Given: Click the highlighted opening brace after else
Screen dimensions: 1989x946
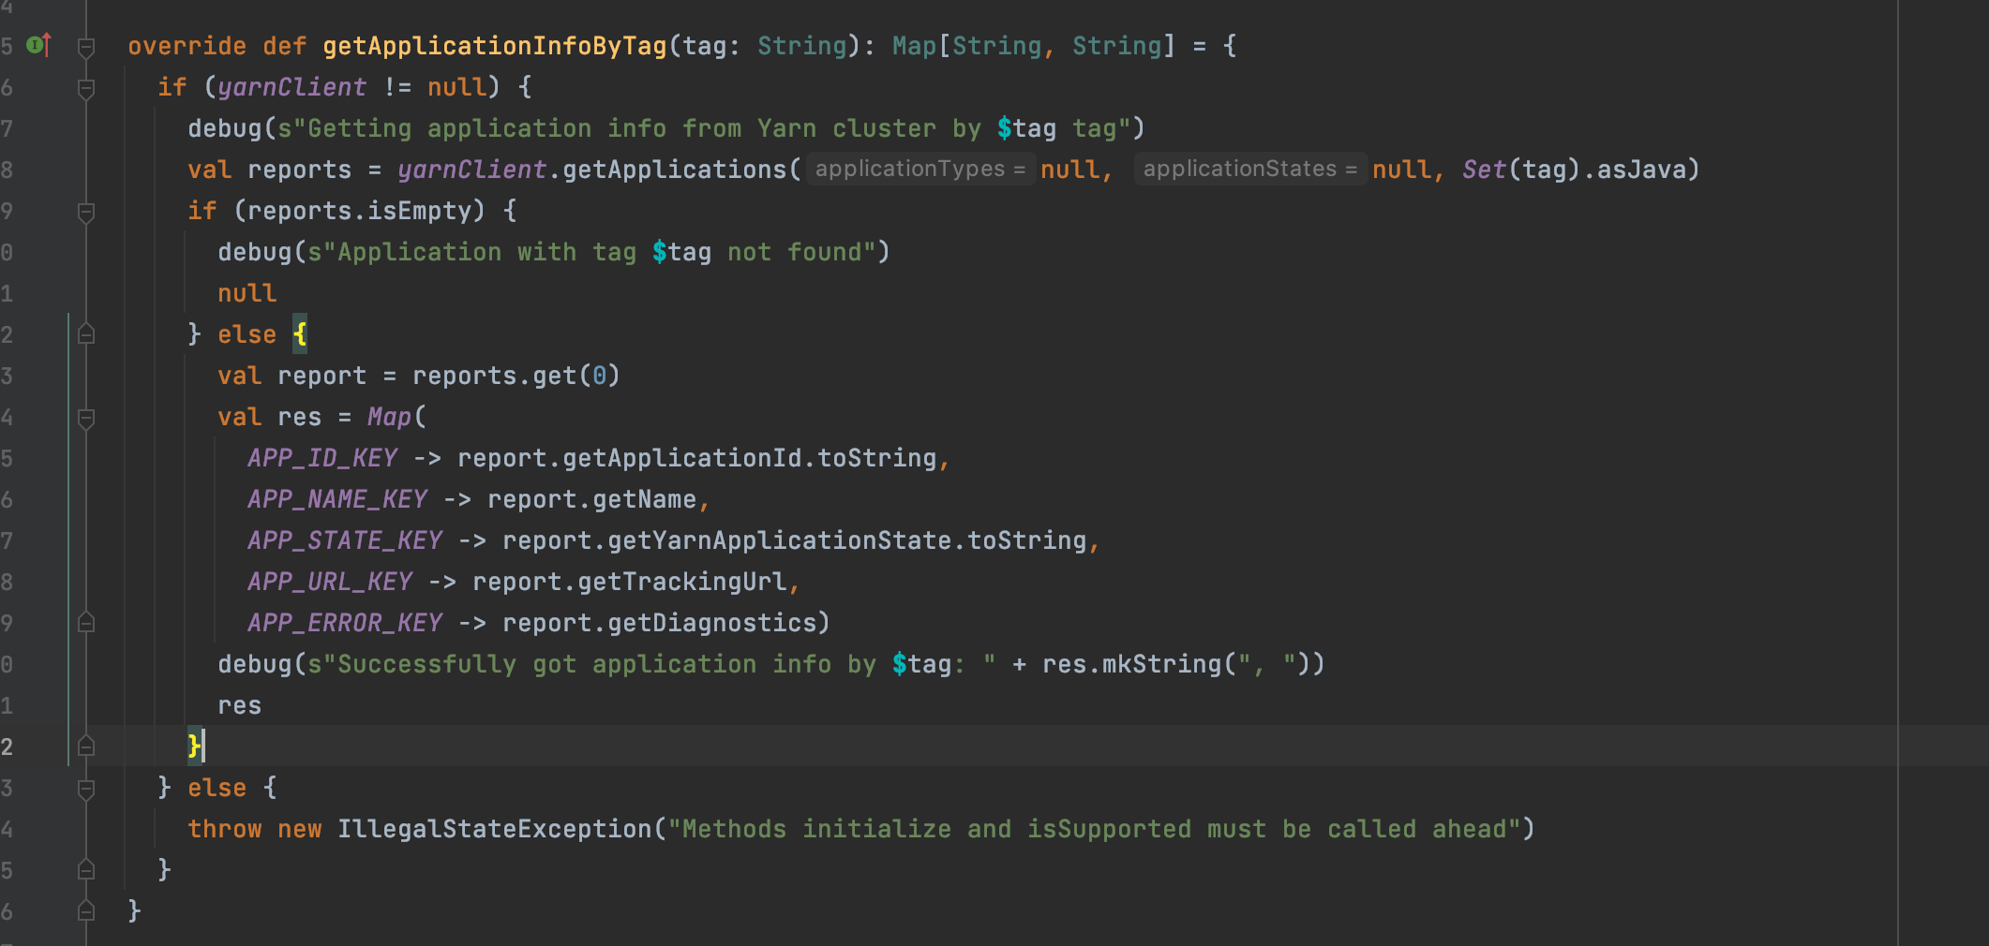Looking at the screenshot, I should [x=300, y=334].
